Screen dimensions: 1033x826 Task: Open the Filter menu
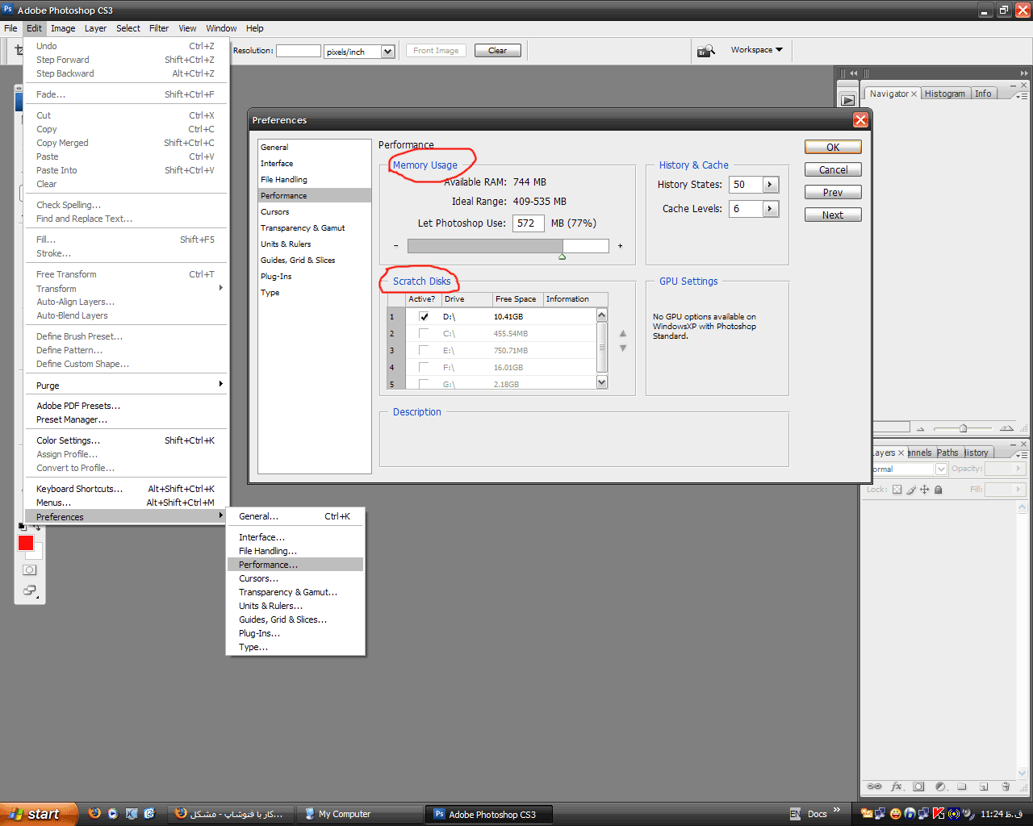(x=159, y=28)
